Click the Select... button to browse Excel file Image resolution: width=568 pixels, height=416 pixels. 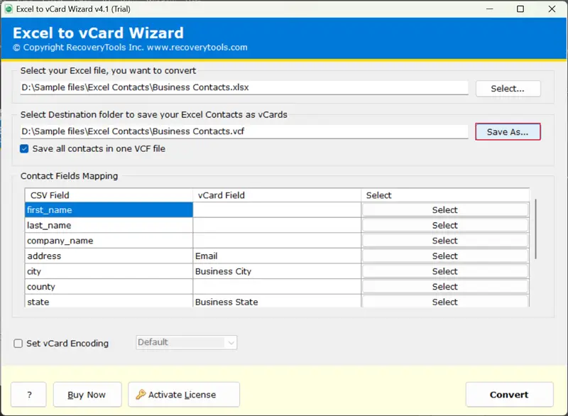(508, 89)
